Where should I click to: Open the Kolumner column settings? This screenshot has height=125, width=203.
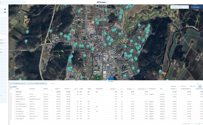193,86
